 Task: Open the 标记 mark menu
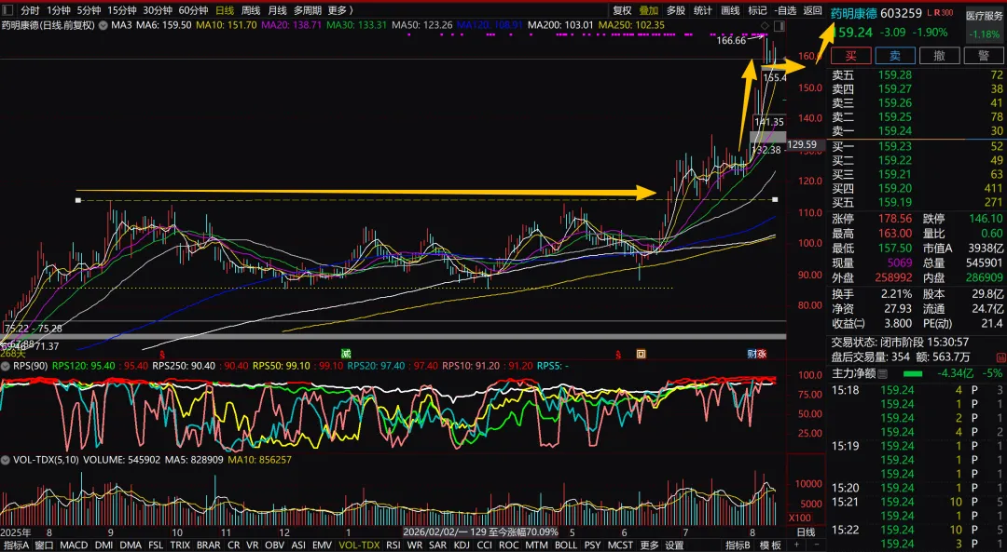pos(757,10)
